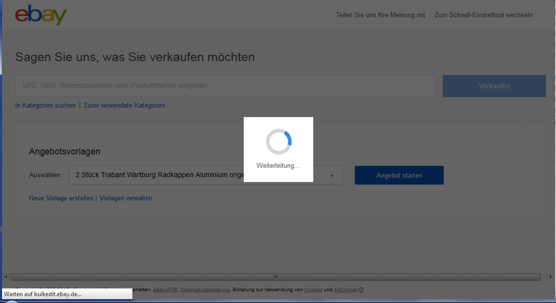Click the horizontal scrollbar thumb

click(x=275, y=277)
